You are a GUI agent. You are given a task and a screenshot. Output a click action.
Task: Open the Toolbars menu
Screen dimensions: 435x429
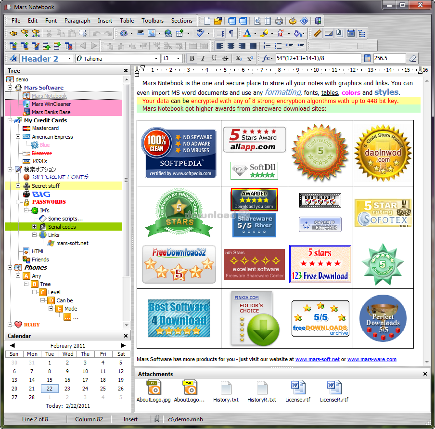pos(153,21)
